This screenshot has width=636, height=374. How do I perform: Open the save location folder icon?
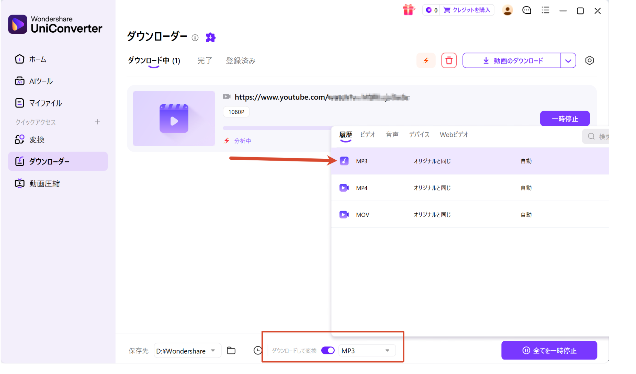click(x=231, y=350)
